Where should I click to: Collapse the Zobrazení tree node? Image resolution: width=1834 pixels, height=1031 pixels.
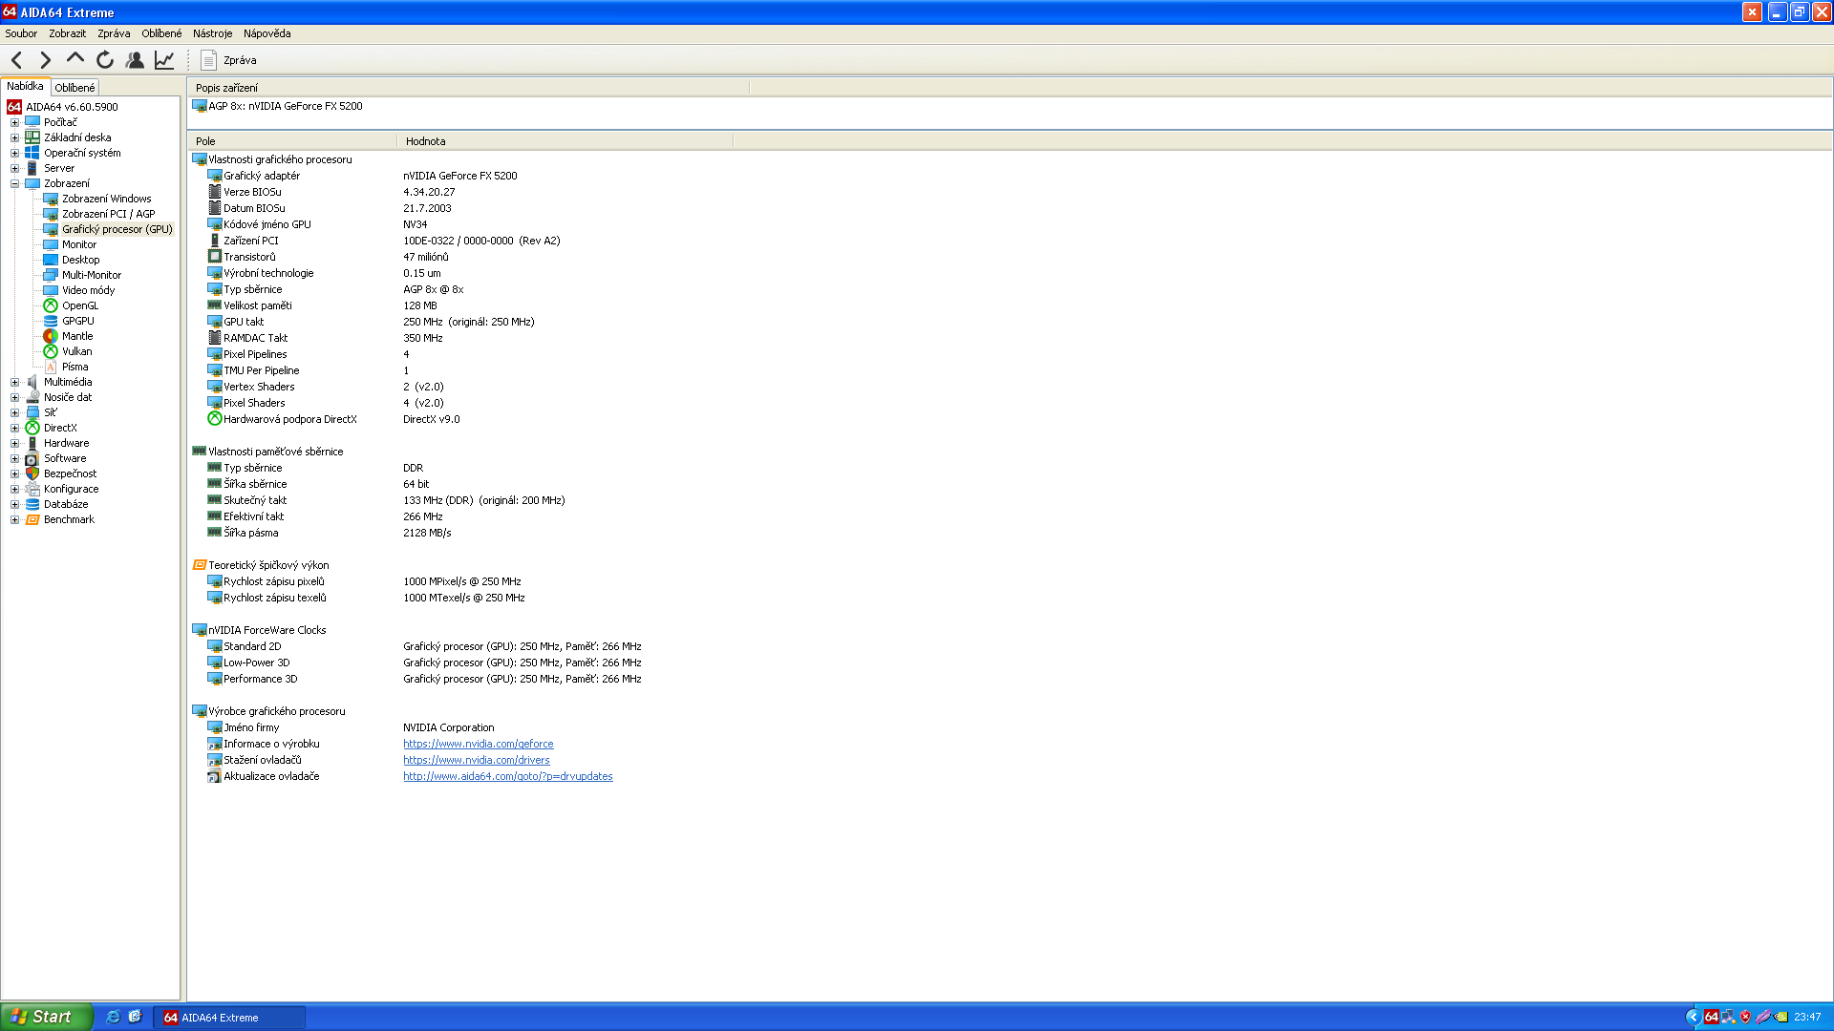[x=14, y=183]
